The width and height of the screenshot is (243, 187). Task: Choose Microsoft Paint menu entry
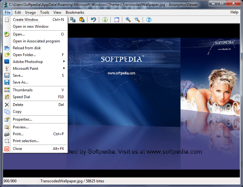point(35,68)
